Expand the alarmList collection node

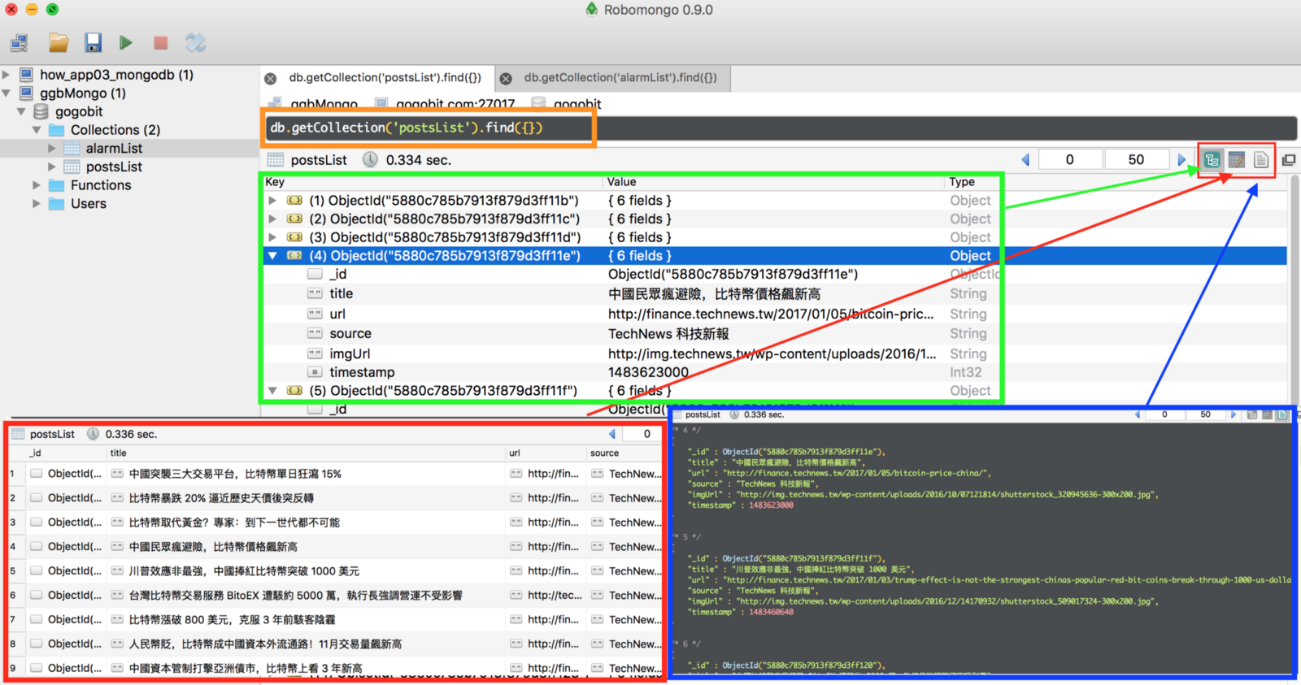pyautogui.click(x=52, y=149)
